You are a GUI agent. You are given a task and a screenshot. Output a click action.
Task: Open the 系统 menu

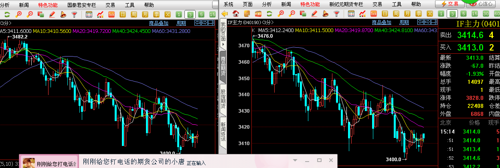click(x=228, y=4)
